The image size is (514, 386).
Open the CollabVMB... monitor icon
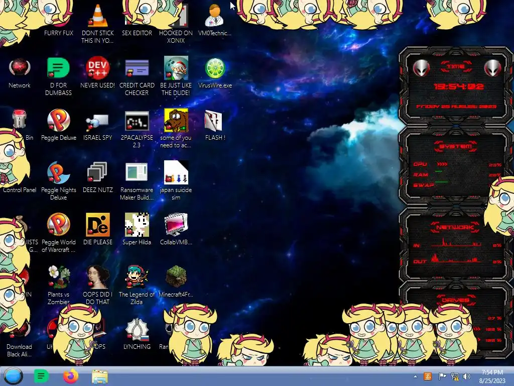point(176,225)
